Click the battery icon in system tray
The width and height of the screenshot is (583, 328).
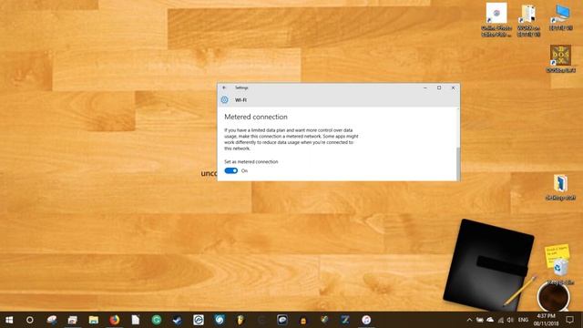pyautogui.click(x=480, y=320)
